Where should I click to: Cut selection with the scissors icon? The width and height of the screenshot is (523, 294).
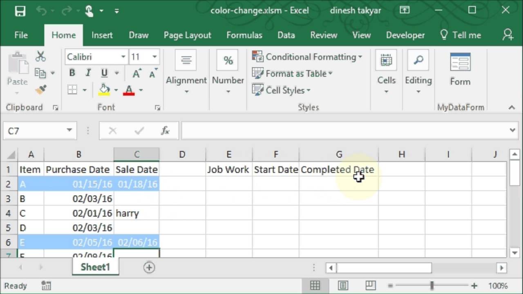(40, 56)
